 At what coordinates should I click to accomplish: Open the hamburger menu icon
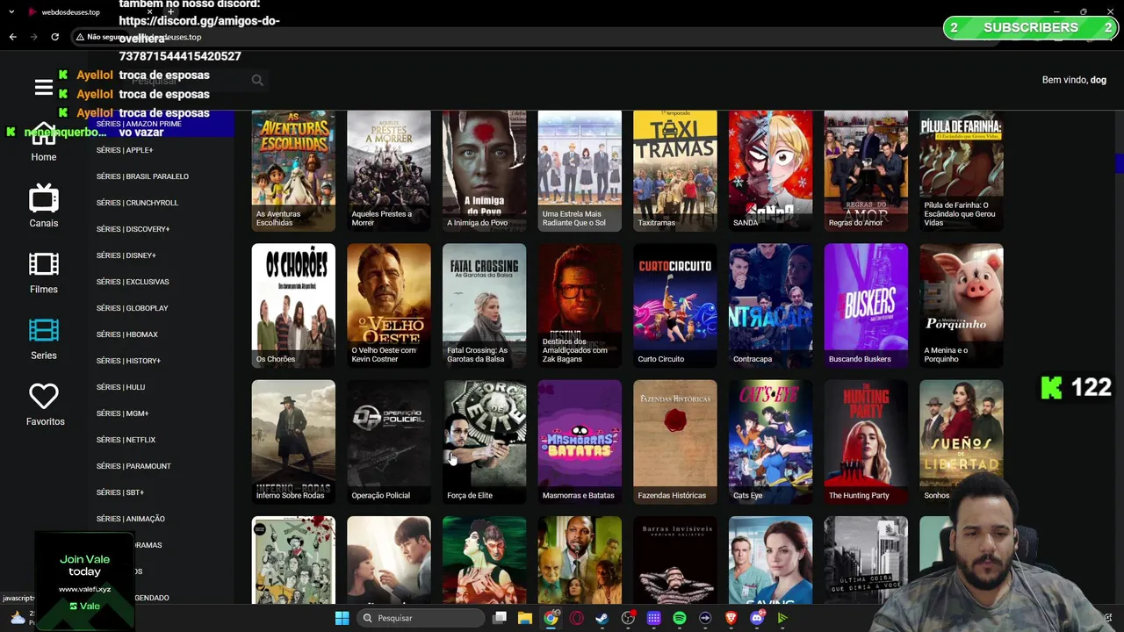44,87
